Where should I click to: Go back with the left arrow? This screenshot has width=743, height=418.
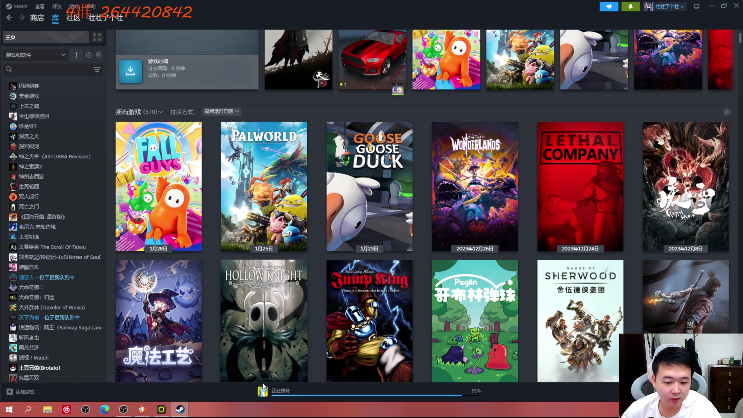click(10, 18)
